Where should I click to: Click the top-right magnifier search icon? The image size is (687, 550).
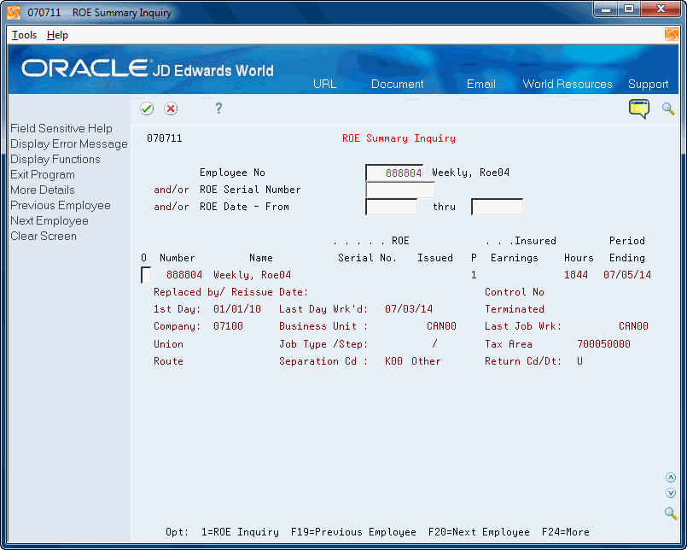(668, 108)
